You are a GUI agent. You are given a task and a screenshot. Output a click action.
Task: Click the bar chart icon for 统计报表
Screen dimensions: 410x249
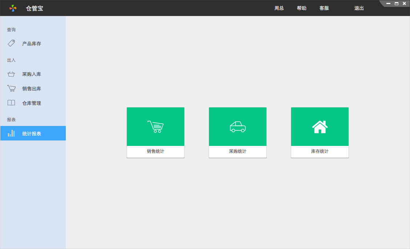pyautogui.click(x=11, y=134)
